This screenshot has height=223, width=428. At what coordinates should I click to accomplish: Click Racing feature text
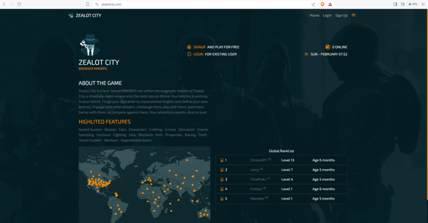tap(190, 135)
